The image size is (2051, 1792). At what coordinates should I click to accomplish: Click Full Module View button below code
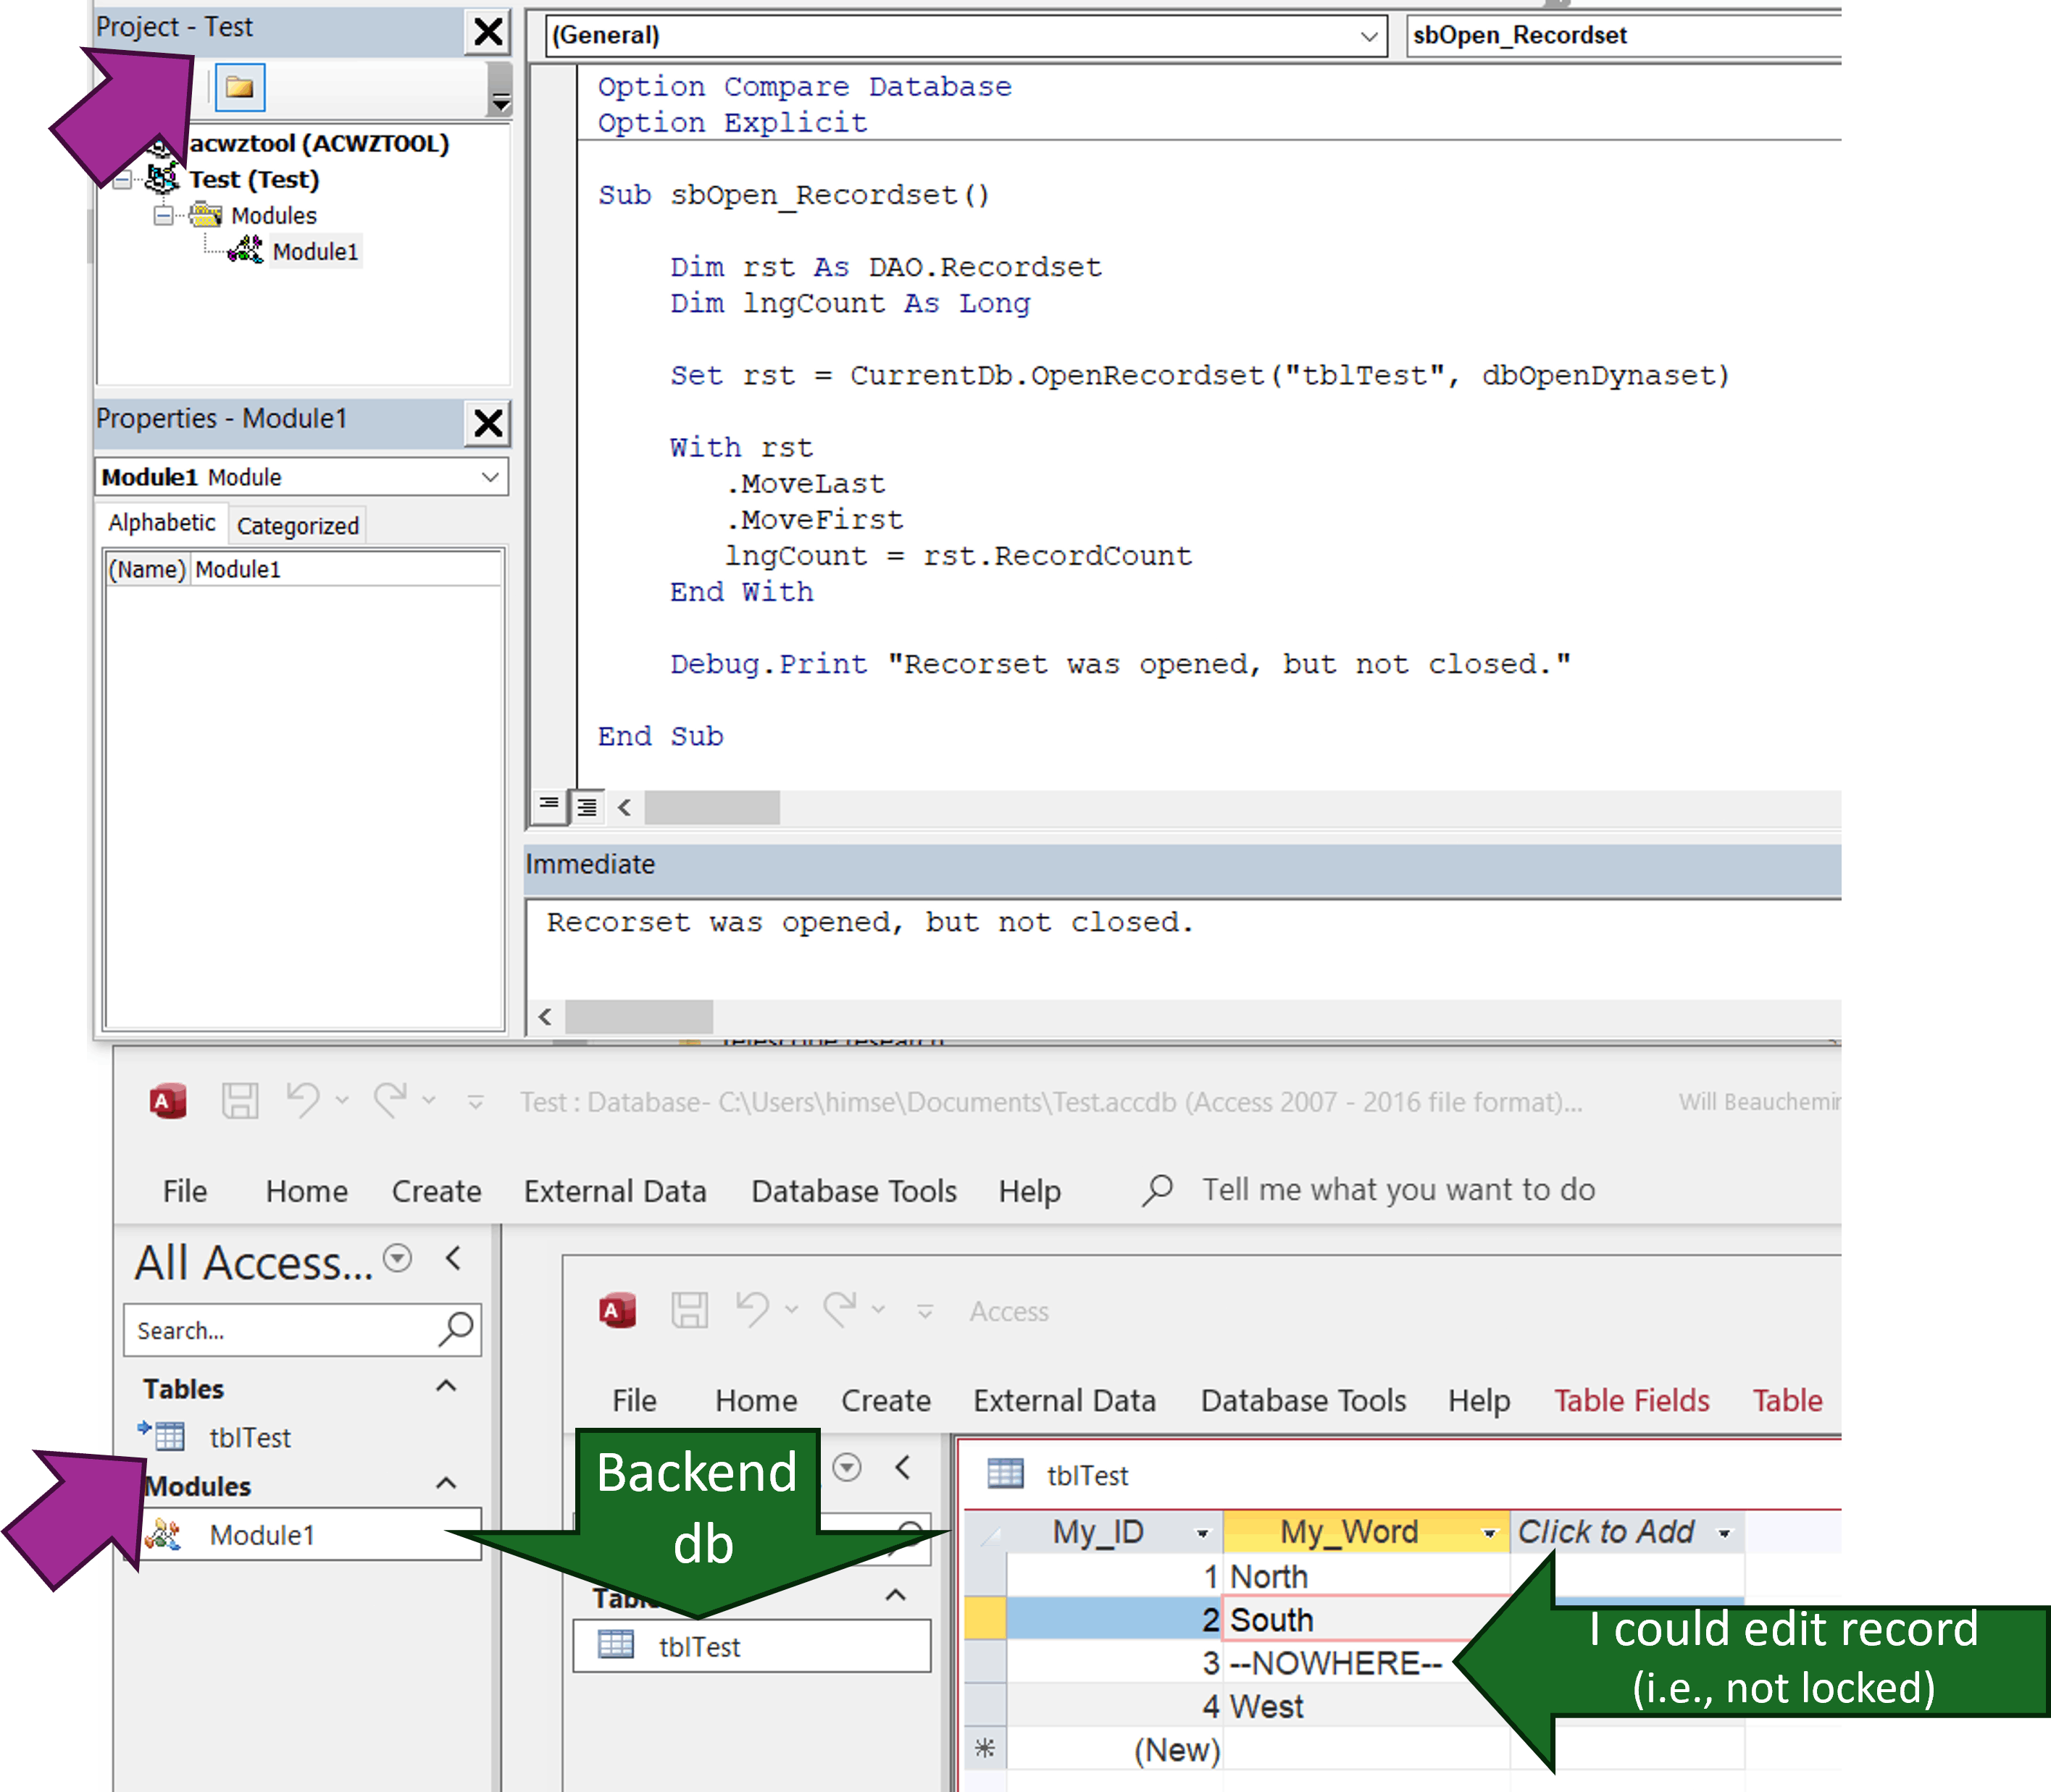(x=588, y=806)
